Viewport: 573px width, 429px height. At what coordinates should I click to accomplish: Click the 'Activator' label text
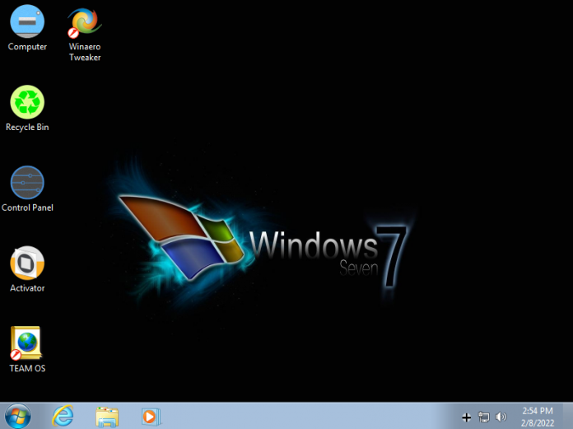coord(27,288)
